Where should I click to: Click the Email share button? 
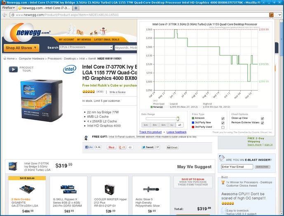[172, 147]
